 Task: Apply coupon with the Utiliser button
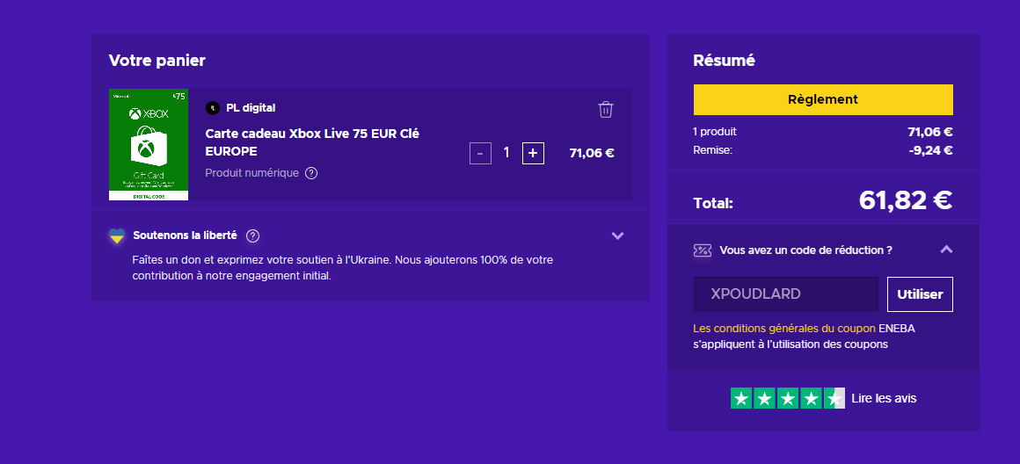pyautogui.click(x=919, y=294)
